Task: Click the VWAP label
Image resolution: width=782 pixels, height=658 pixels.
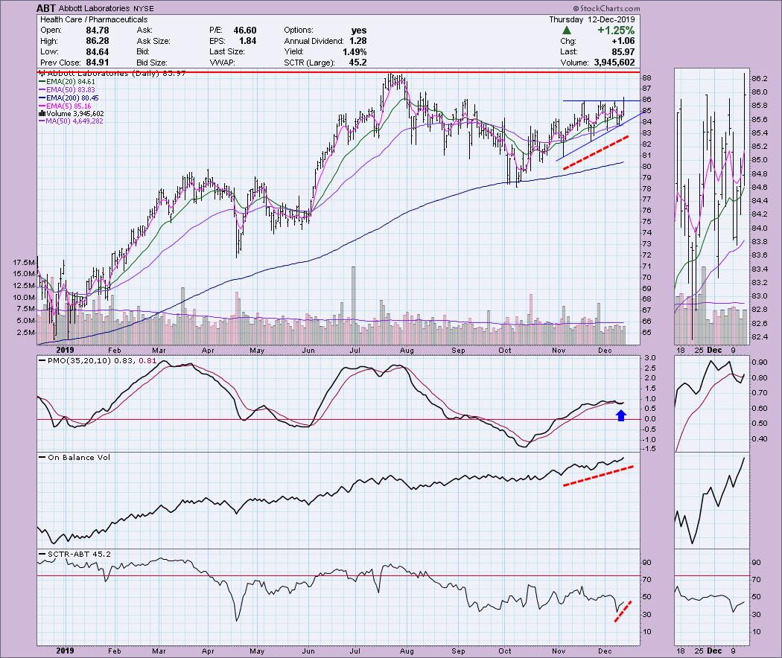Action: (222, 63)
